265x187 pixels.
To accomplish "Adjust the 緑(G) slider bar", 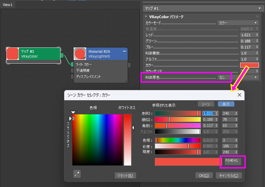I will click(x=178, y=119).
